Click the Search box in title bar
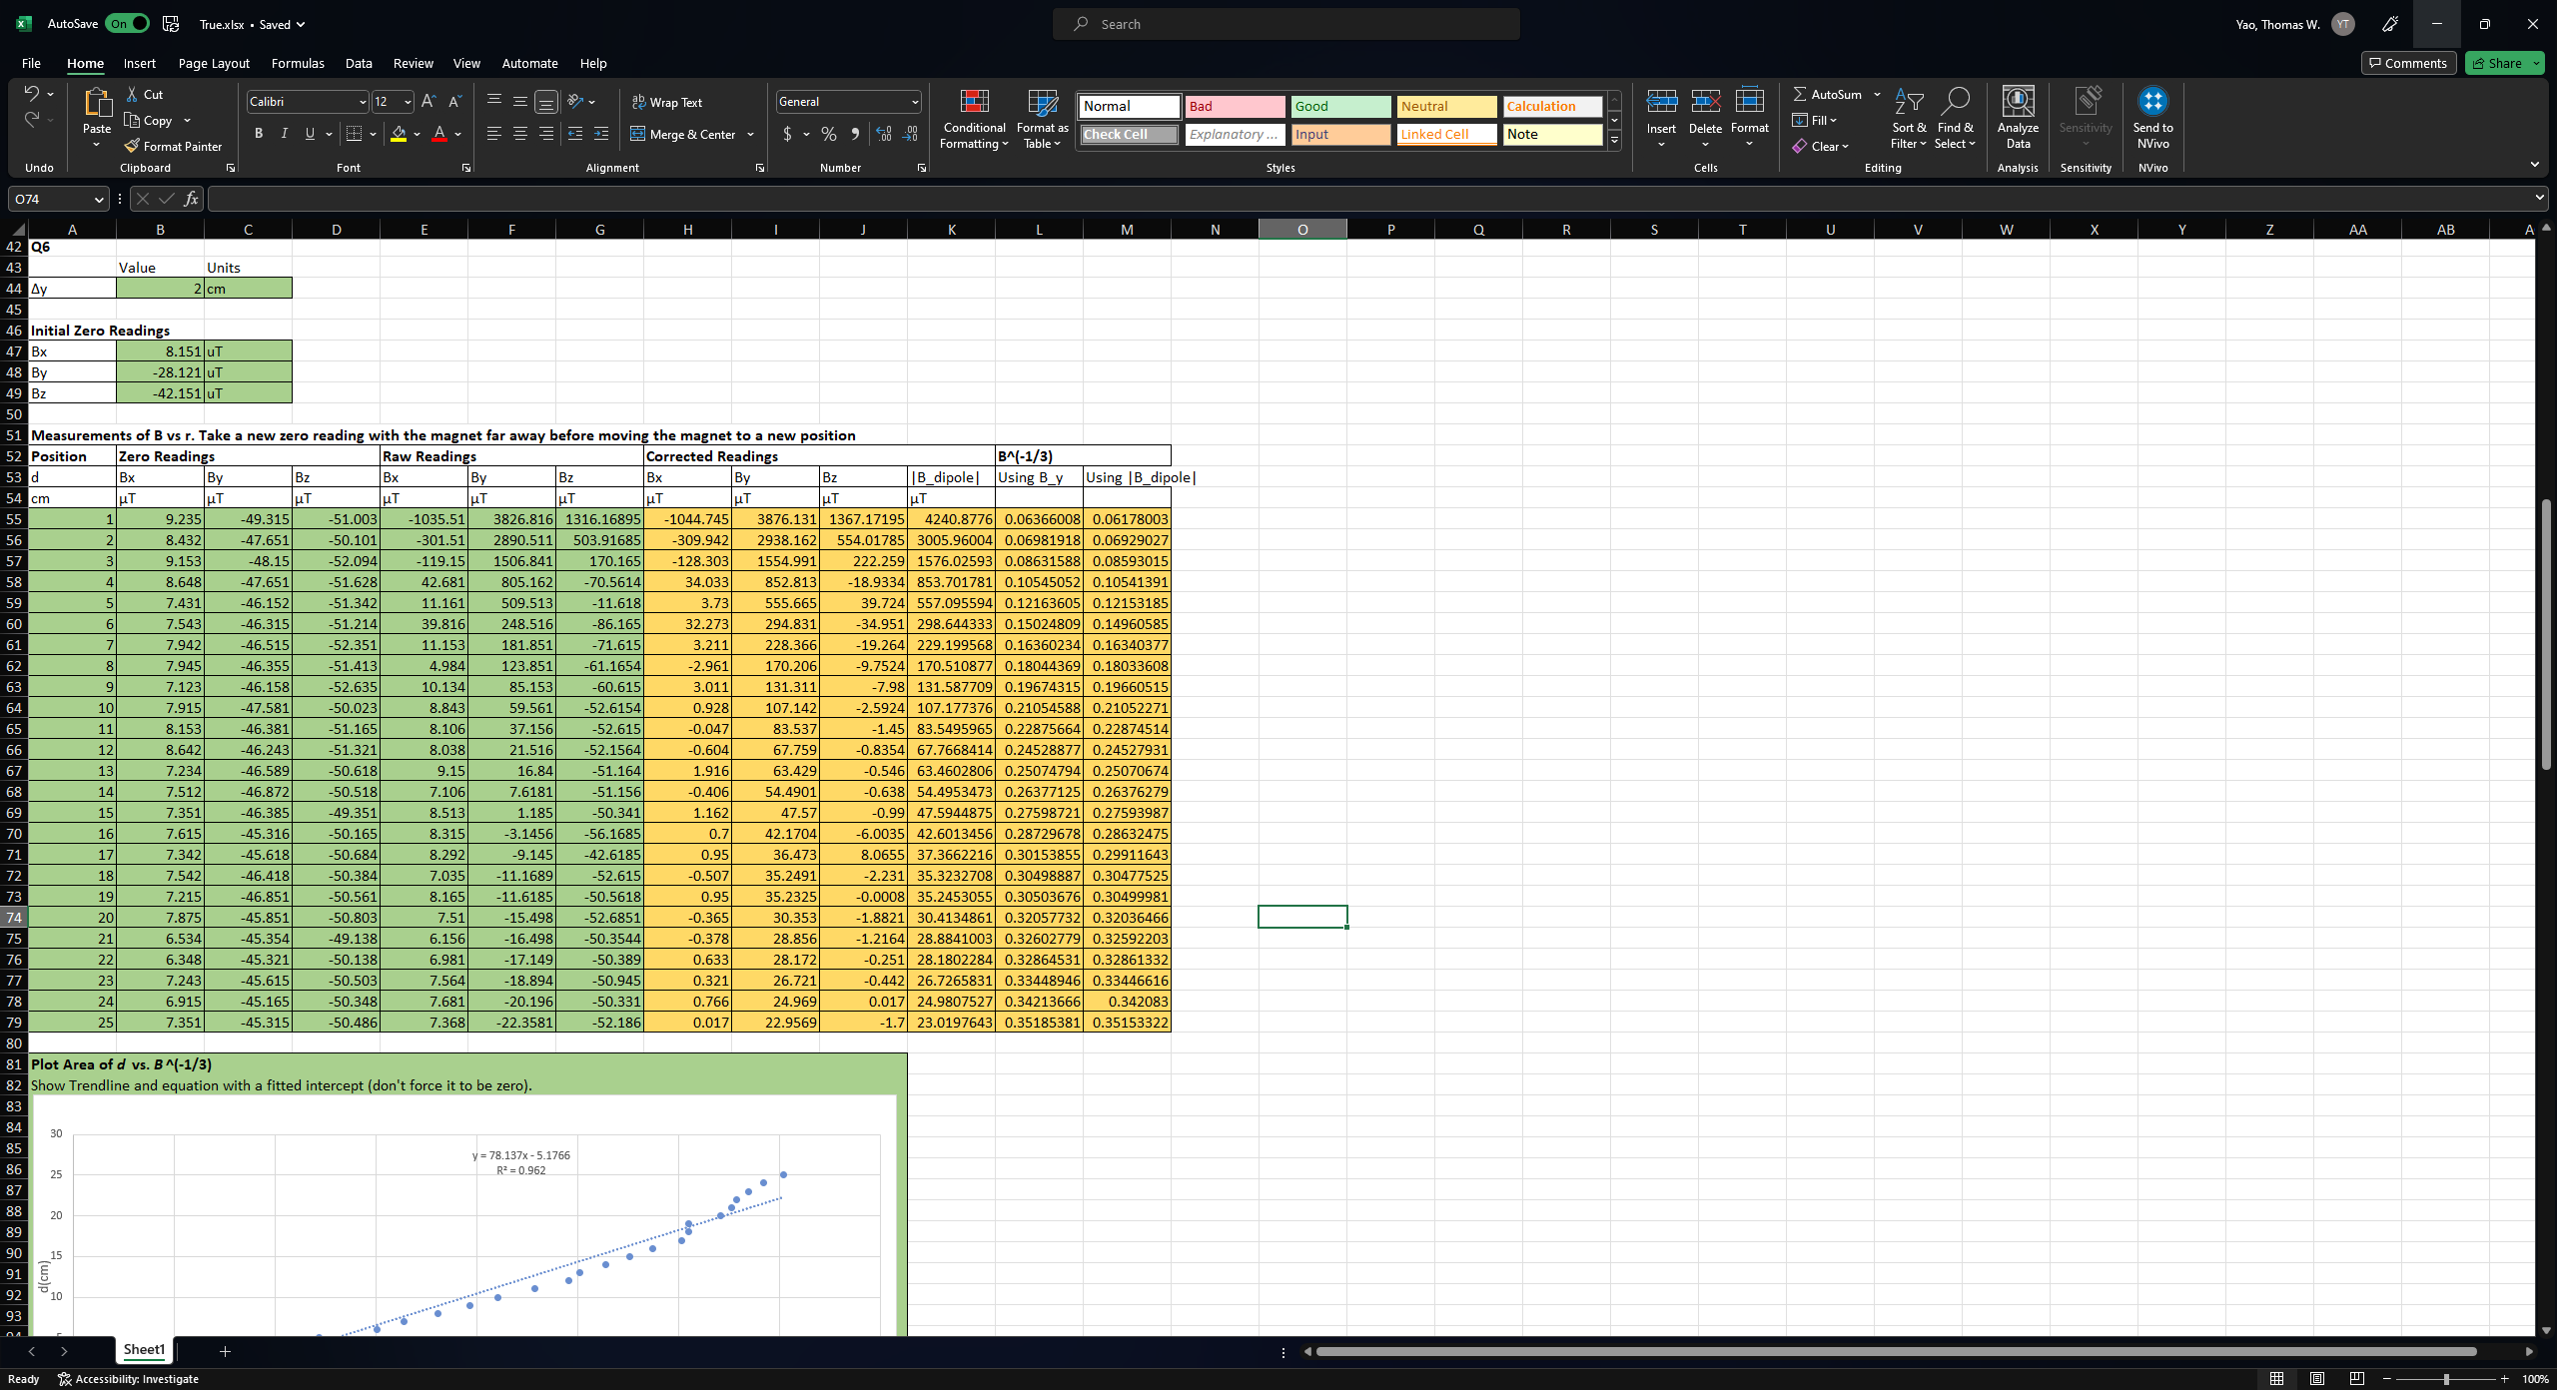The image size is (2557, 1390). click(1285, 24)
